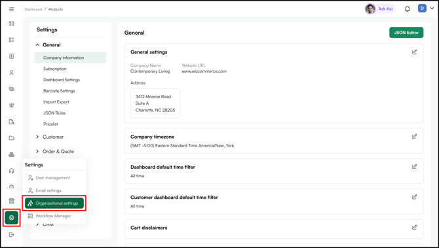439x248 pixels.
Task: Select Company information in the settings list
Action: (70, 58)
